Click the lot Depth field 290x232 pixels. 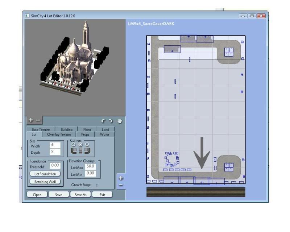click(55, 152)
